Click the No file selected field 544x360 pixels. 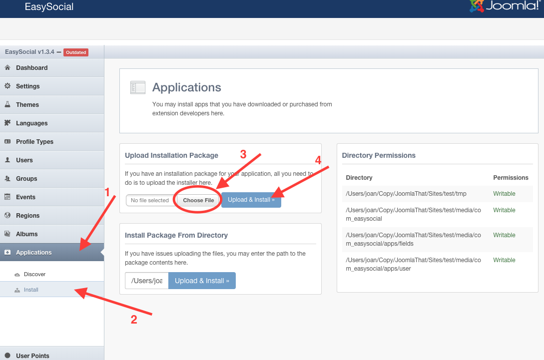[x=151, y=200]
